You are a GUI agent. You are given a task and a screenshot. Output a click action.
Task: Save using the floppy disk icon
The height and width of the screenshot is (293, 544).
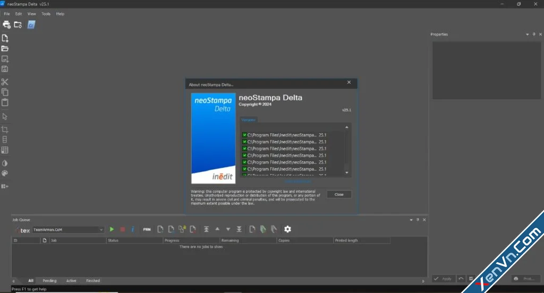[x=5, y=69]
